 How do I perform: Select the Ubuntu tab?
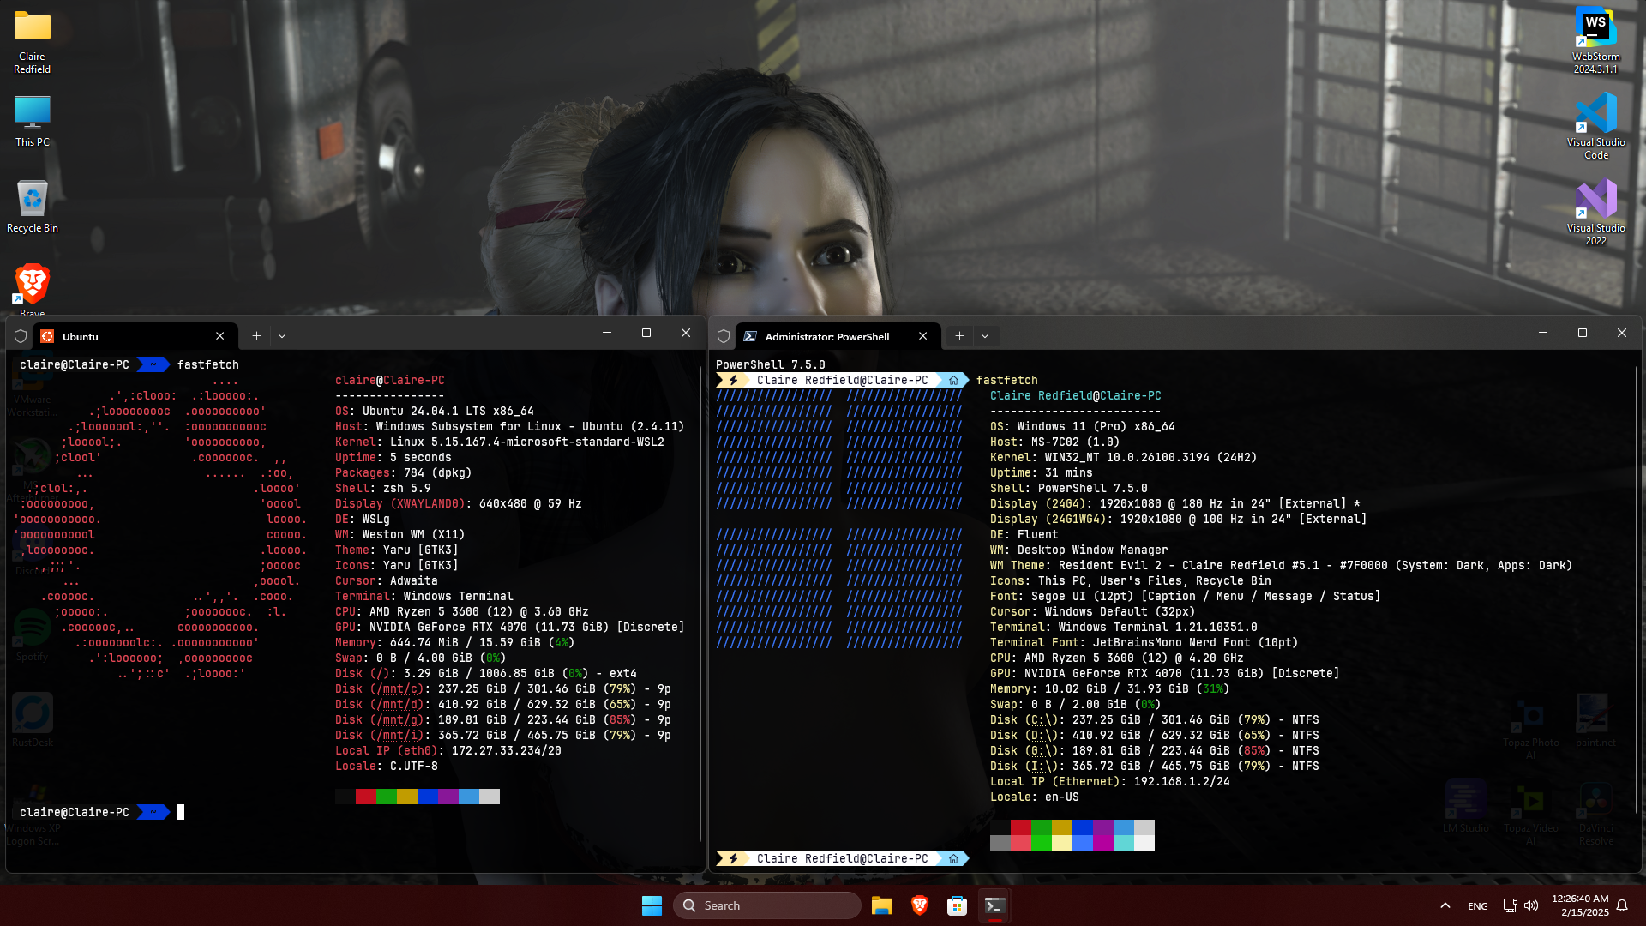point(136,336)
